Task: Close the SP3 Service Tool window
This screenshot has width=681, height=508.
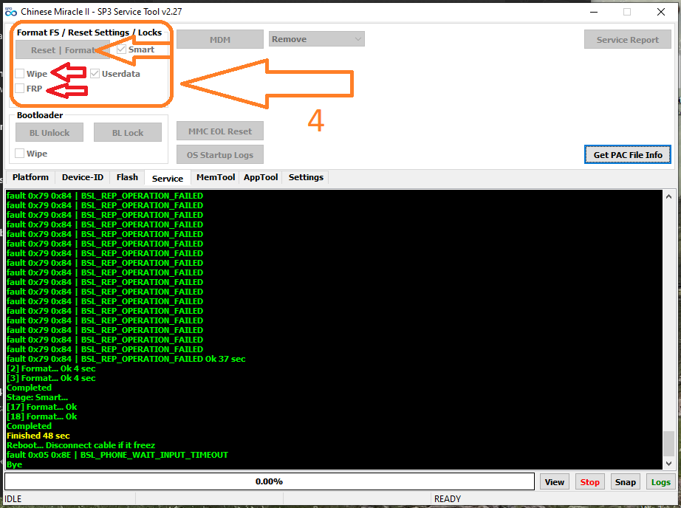Action: pos(661,12)
